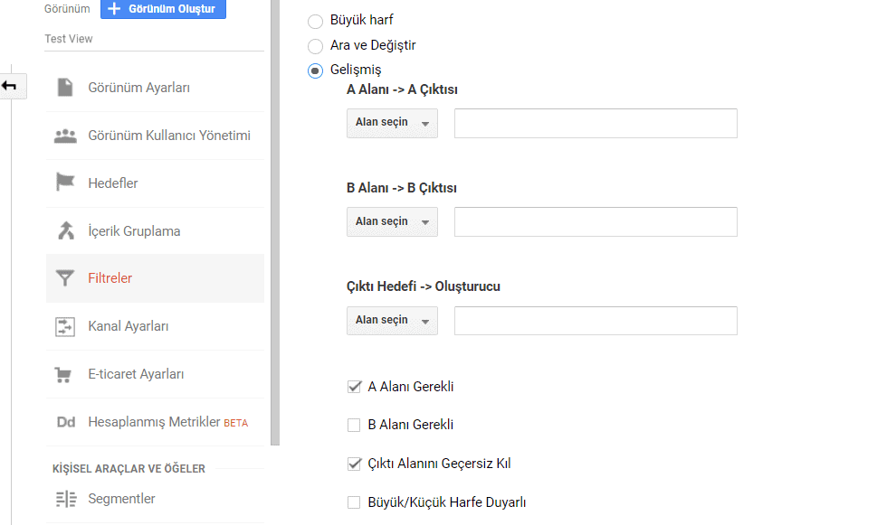Uncheck Çıktı Alanını Geçersiz Kıl
Image resolution: width=877 pixels, height=525 pixels.
tap(354, 464)
